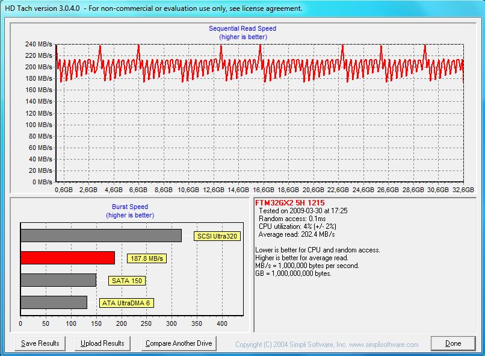485x356 pixels.
Task: Click the SCSI Ultra320 label
Action: 217,236
